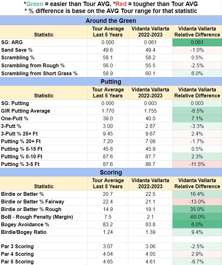Click the Birdie or Better % 16.4% cell

[197, 194]
